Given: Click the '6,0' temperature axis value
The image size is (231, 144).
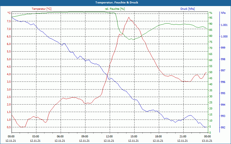Looking at the screenshot, I should [9, 44].
